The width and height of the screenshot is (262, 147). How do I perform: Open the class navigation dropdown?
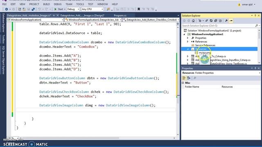tap(93, 20)
